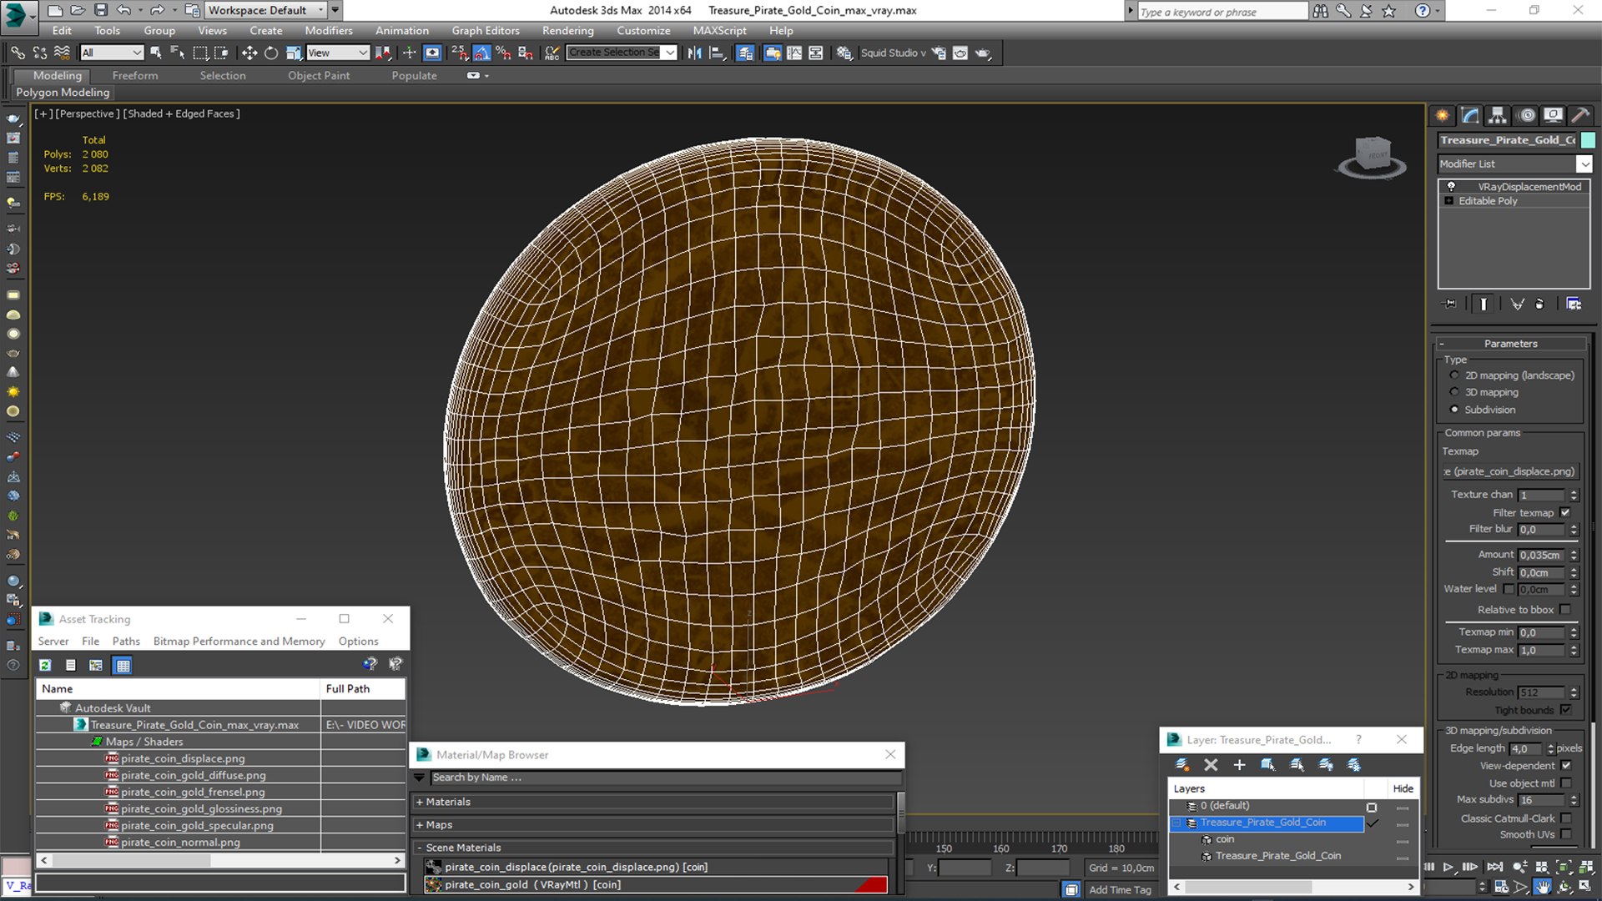Toggle the Filter texmap checkbox
The width and height of the screenshot is (1602, 901).
(1565, 513)
